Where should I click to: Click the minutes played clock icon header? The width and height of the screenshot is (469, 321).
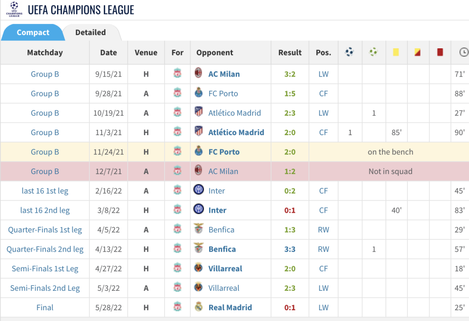coord(464,52)
